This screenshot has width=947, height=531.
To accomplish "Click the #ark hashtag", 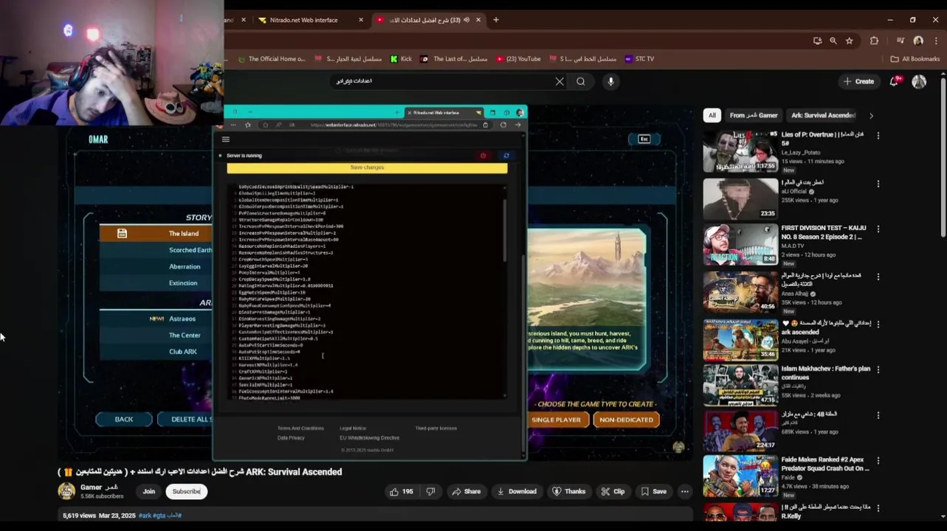I will click(144, 516).
